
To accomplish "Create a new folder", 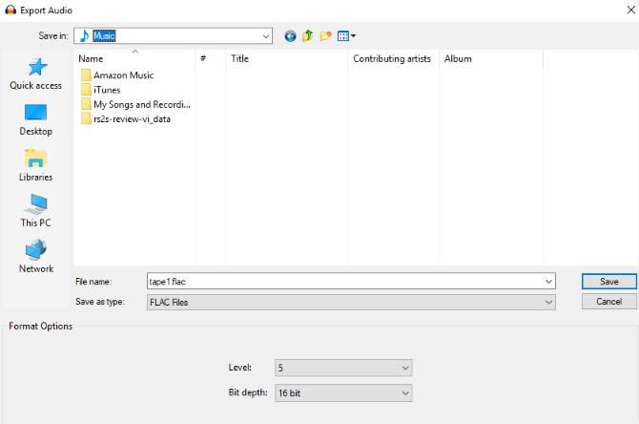I will click(325, 36).
